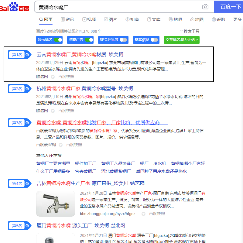Search related term 黄铜工艺品铸造厂
The height and width of the screenshot is (243, 243).
click(x=118, y=163)
